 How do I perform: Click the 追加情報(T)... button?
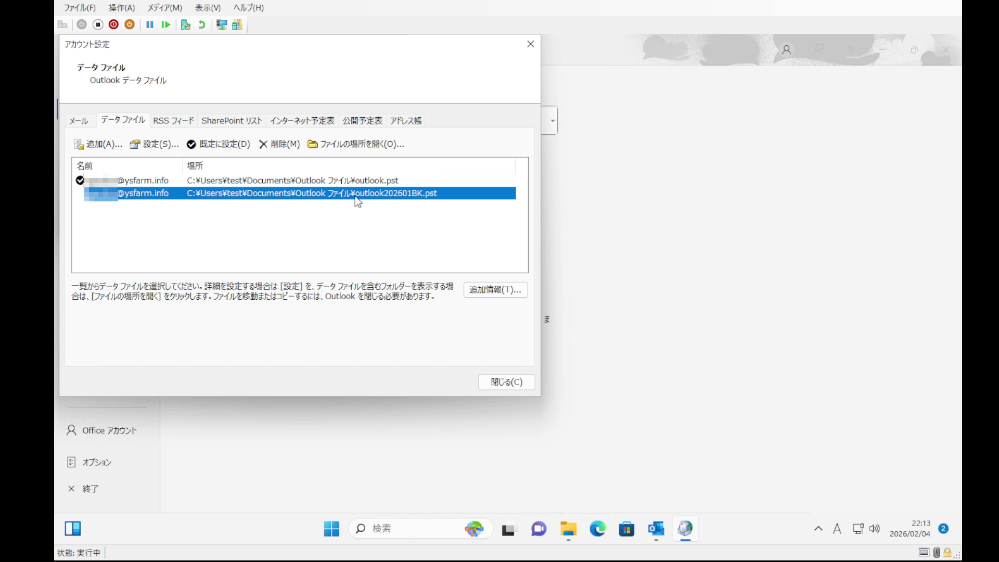click(495, 290)
